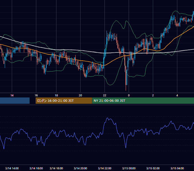Click the 18 hour label on price chart axis

(x=56, y=95)
